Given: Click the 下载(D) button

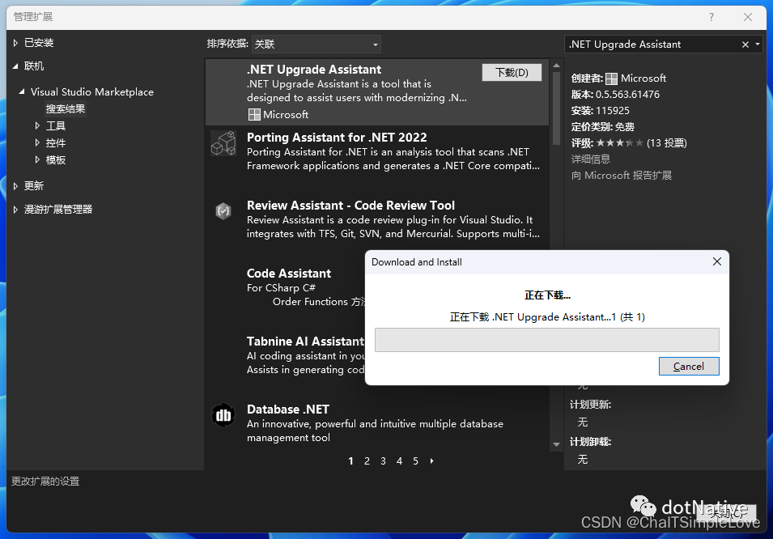Looking at the screenshot, I should coord(512,73).
